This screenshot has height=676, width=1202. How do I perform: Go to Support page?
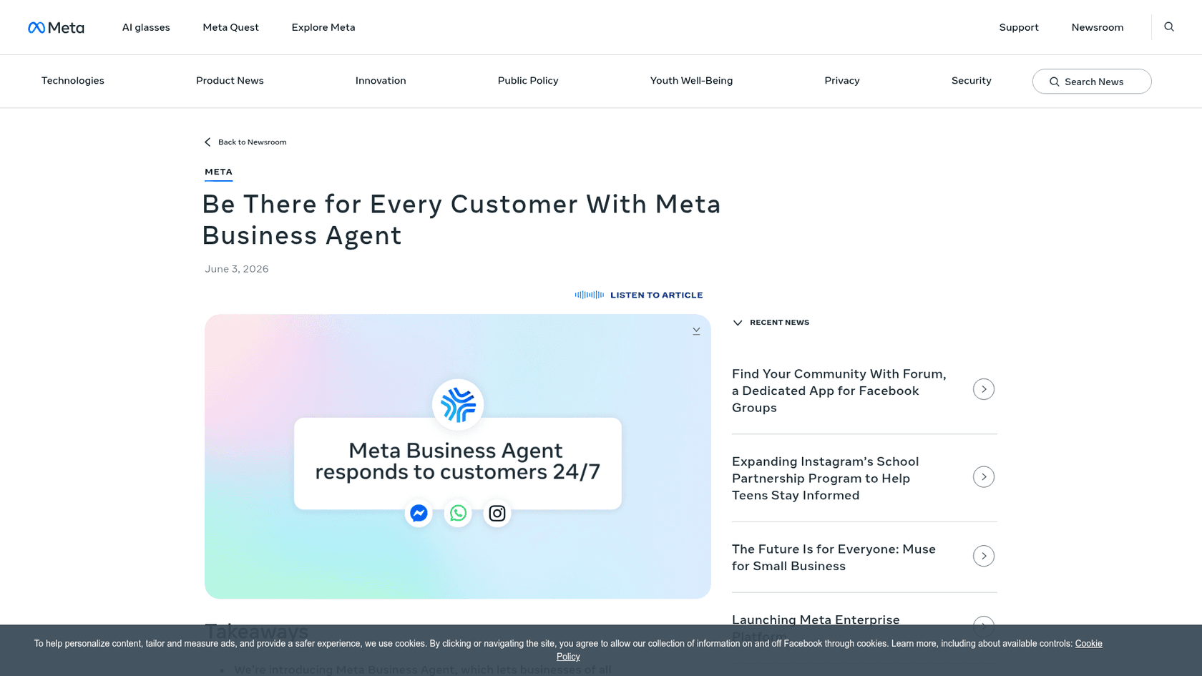coord(1019,27)
